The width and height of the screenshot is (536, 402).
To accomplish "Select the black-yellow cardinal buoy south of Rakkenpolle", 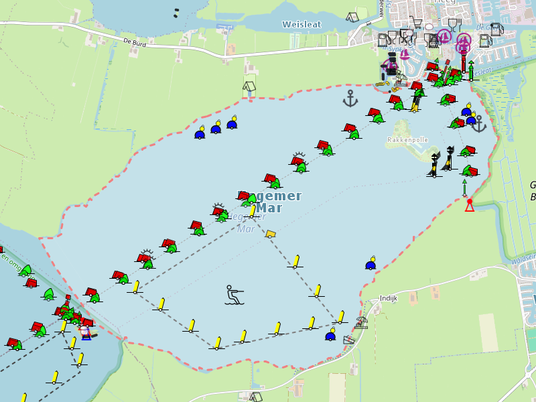I will pyautogui.click(x=435, y=165).
